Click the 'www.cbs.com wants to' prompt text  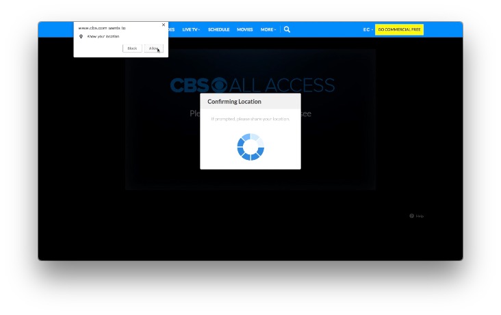tap(102, 28)
